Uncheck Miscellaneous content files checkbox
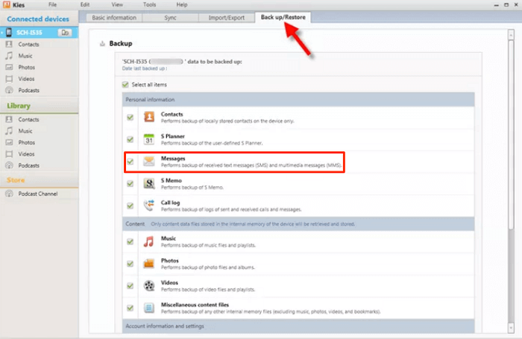Image resolution: width=522 pixels, height=339 pixels. (130, 308)
